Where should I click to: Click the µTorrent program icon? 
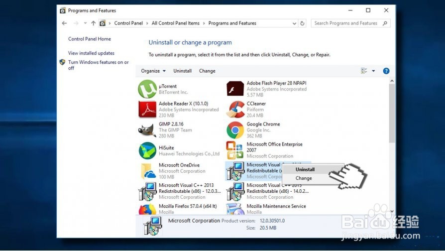[x=147, y=89]
